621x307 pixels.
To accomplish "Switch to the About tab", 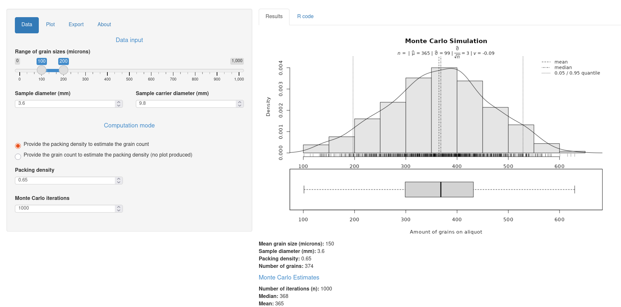I will (104, 25).
